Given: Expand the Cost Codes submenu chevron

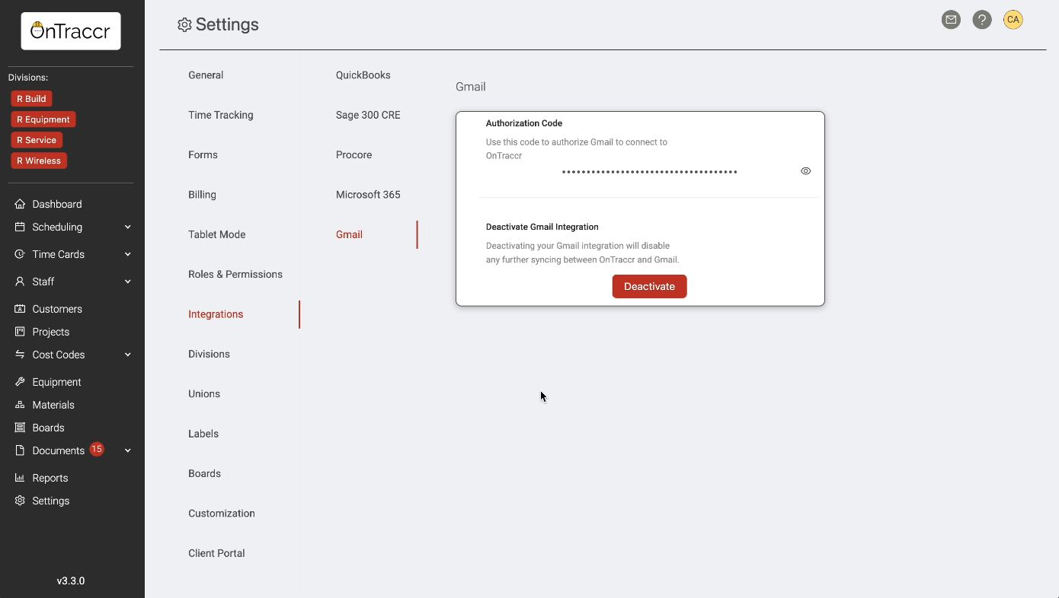Looking at the screenshot, I should click(x=128, y=355).
